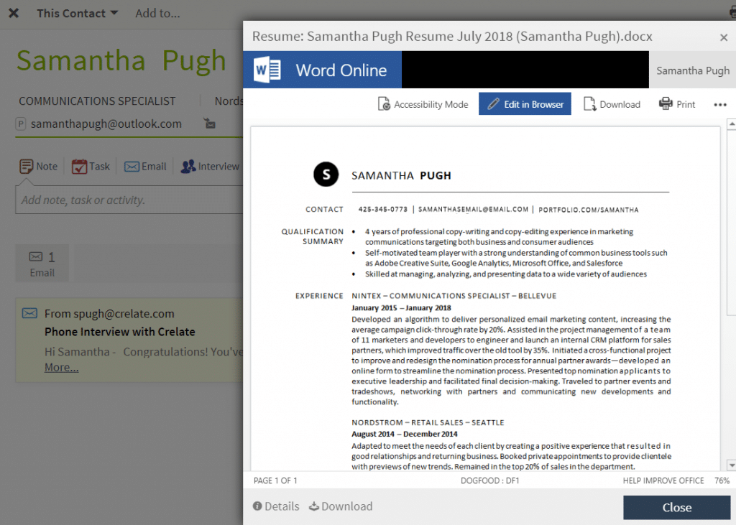Open Details at the bottom of the preview

coord(276,506)
